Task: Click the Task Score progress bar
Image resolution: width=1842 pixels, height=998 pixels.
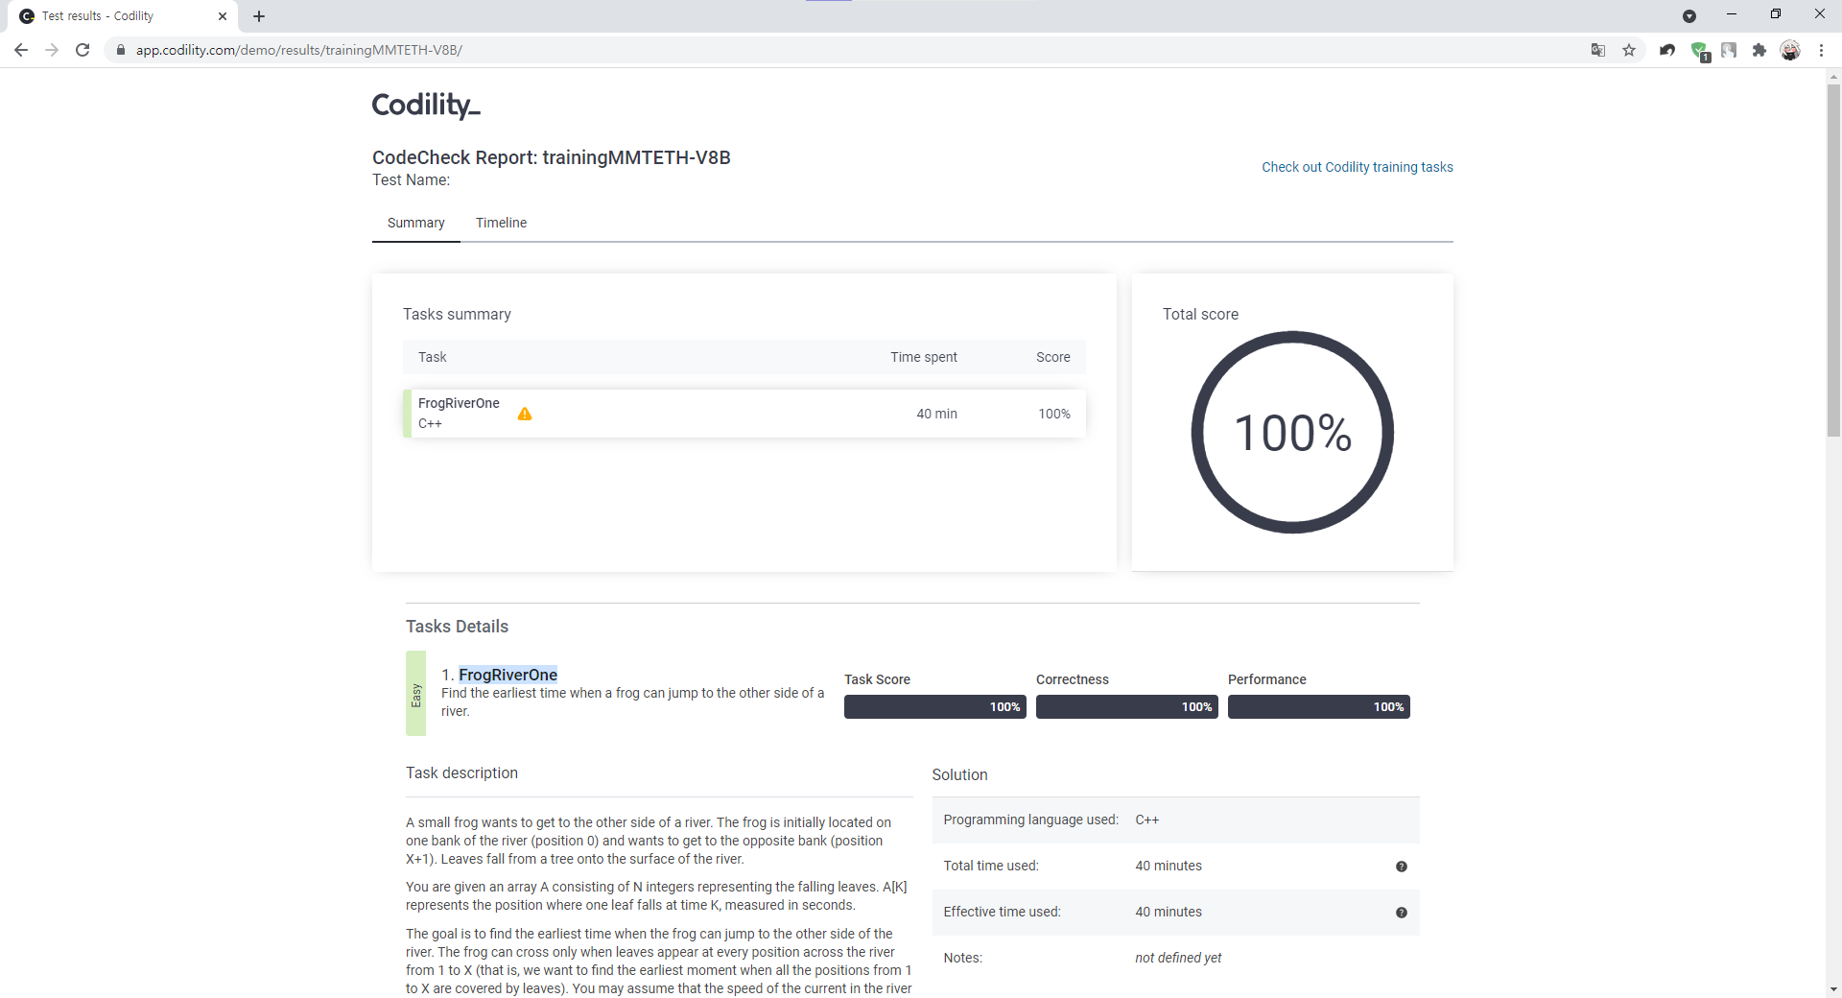Action: [935, 707]
